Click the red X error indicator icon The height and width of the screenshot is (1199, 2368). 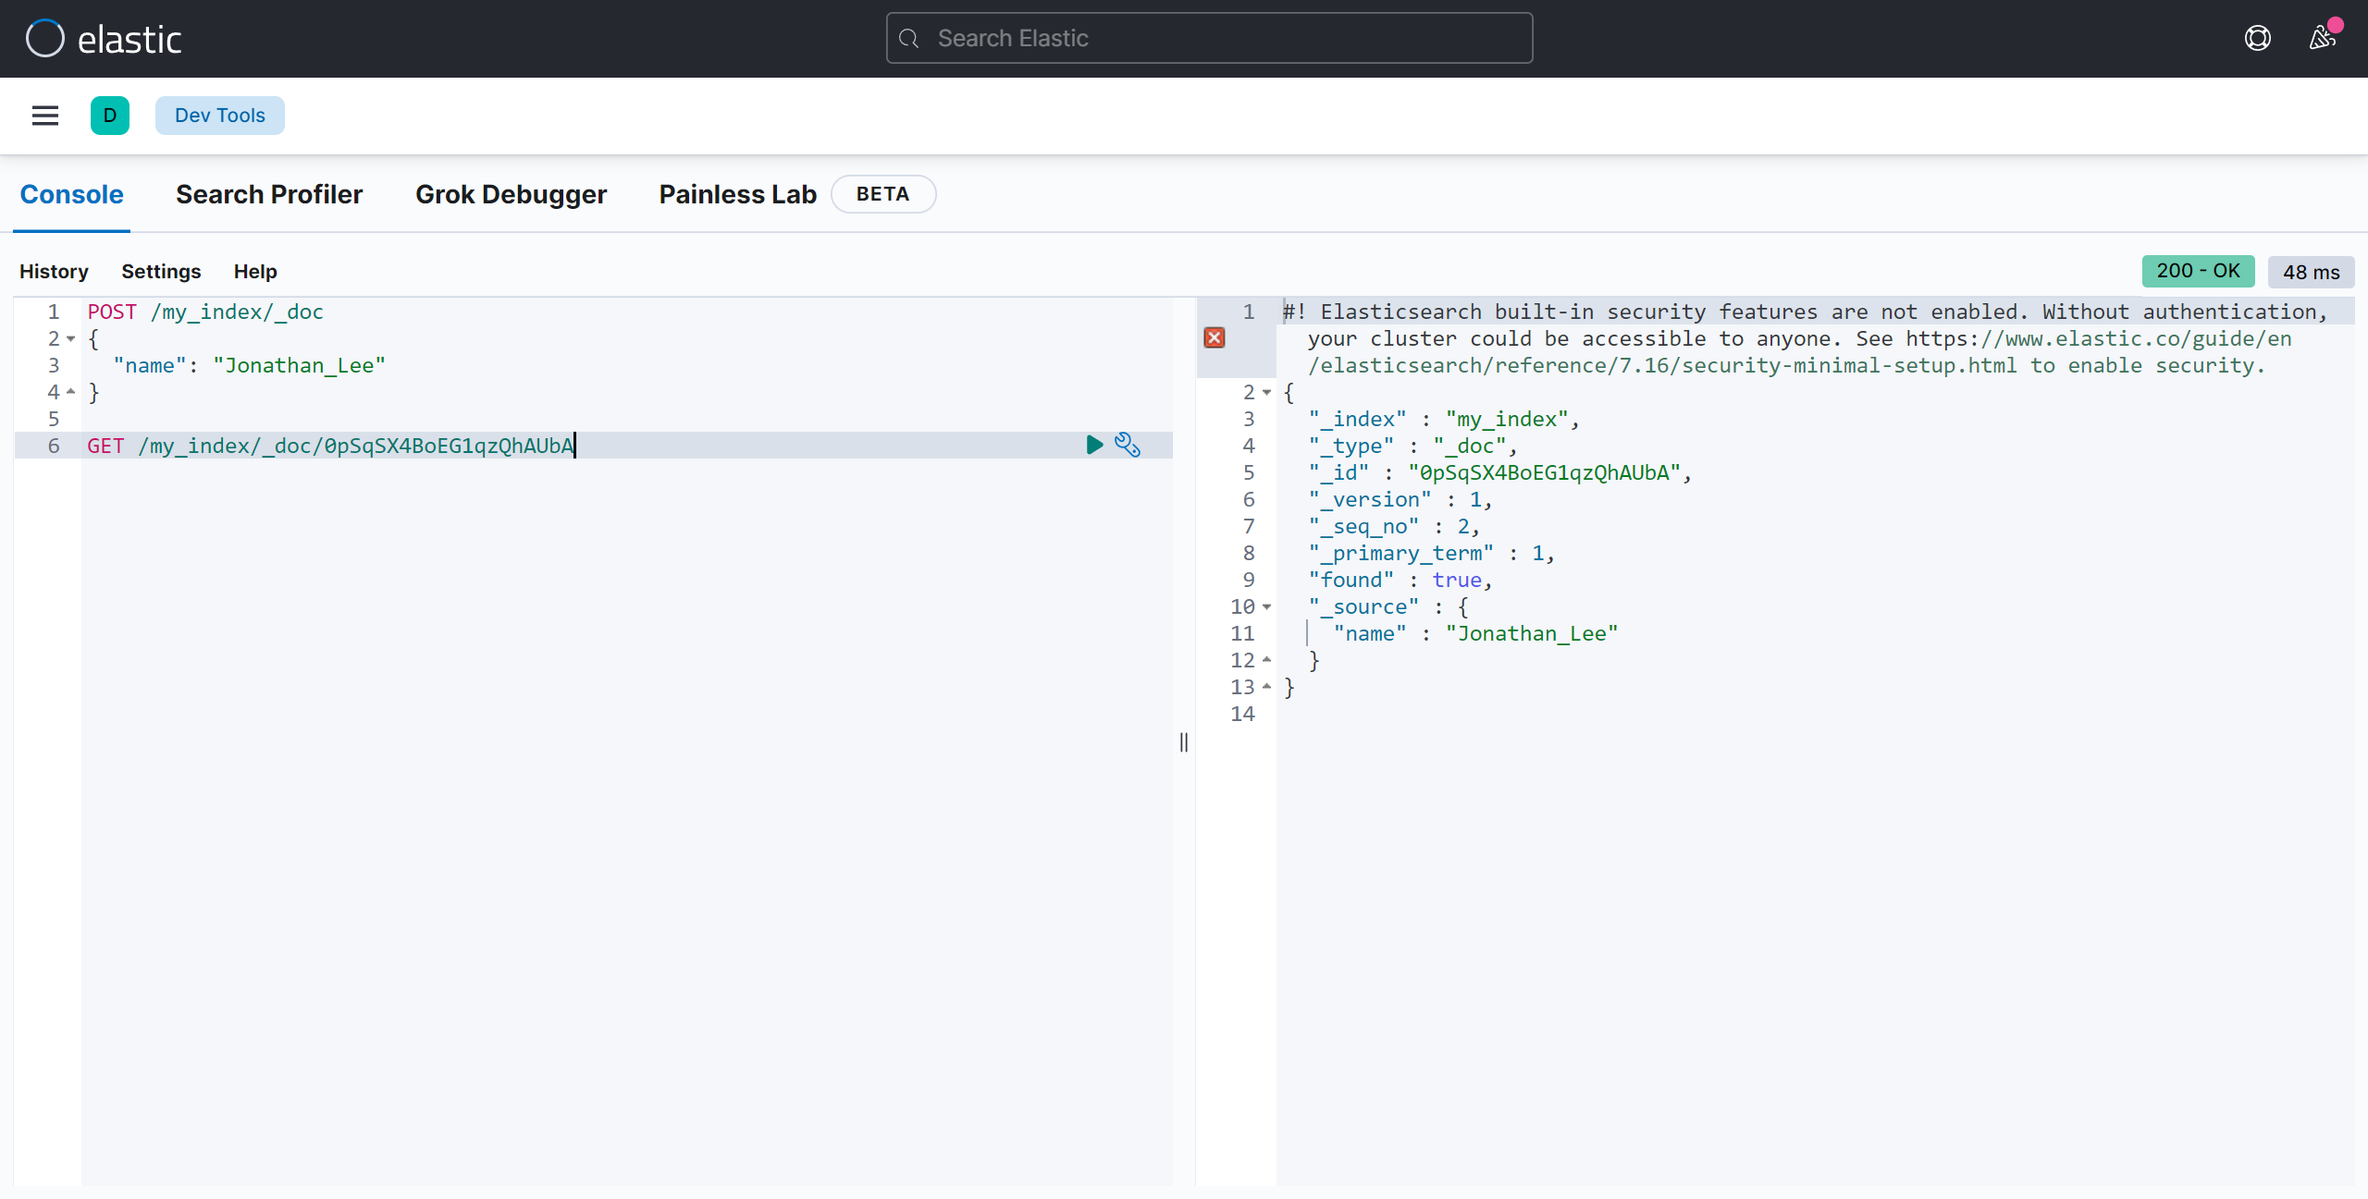point(1215,338)
